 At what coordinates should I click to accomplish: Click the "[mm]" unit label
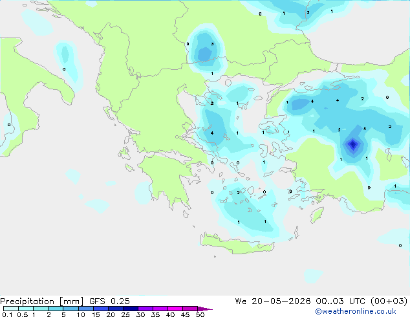[71, 301]
